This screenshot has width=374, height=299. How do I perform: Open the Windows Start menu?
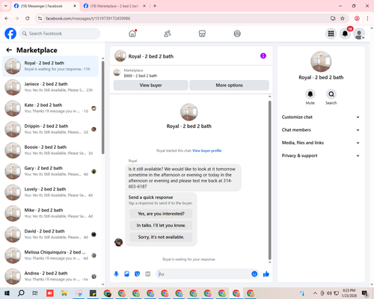point(7,293)
